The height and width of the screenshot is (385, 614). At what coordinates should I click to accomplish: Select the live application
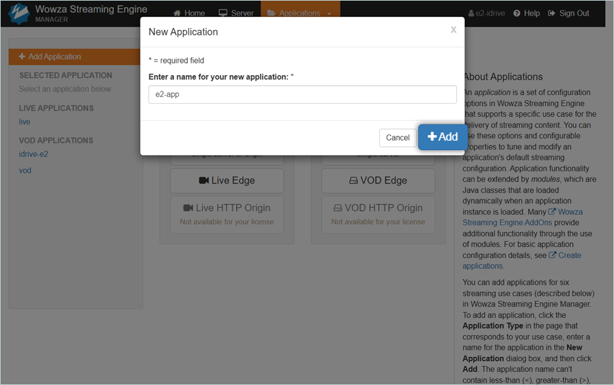pos(25,122)
